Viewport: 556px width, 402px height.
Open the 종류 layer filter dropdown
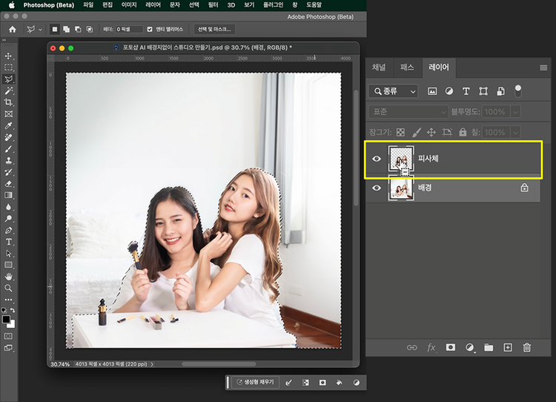394,91
